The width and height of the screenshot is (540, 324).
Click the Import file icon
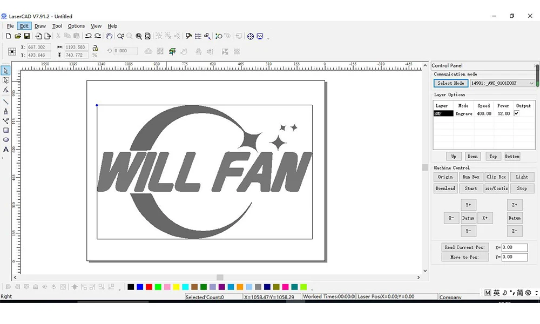coord(38,36)
